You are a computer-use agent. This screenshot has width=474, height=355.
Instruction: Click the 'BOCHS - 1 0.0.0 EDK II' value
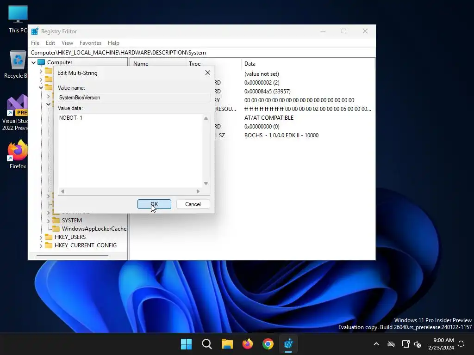click(281, 135)
